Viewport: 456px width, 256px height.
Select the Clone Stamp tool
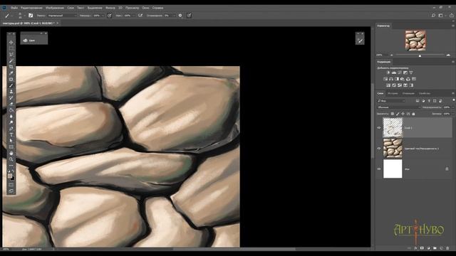[11, 92]
